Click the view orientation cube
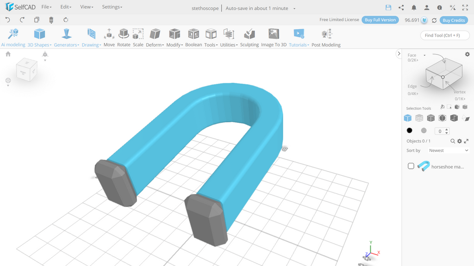Screen dimensions: 474x266 point(26,70)
